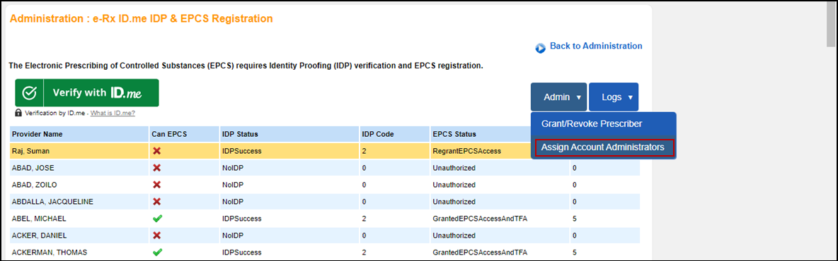Click the lock icon beside Verification by ID.me
The height and width of the screenshot is (261, 838).
pos(18,113)
